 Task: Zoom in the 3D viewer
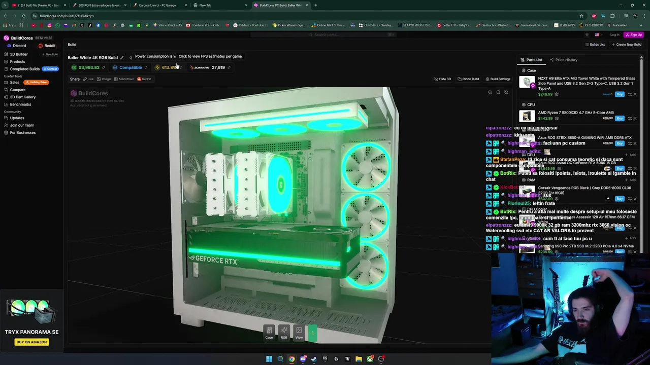pos(490,92)
